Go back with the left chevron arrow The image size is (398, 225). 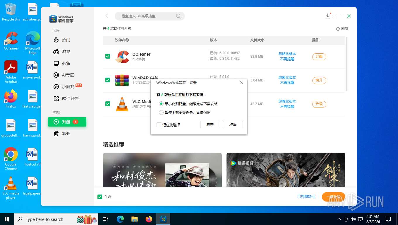pyautogui.click(x=107, y=16)
